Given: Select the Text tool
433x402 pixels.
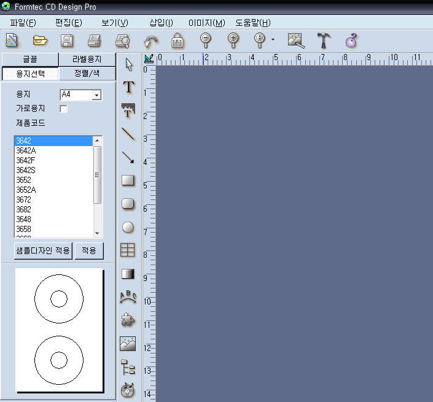Looking at the screenshot, I should pyautogui.click(x=128, y=87).
